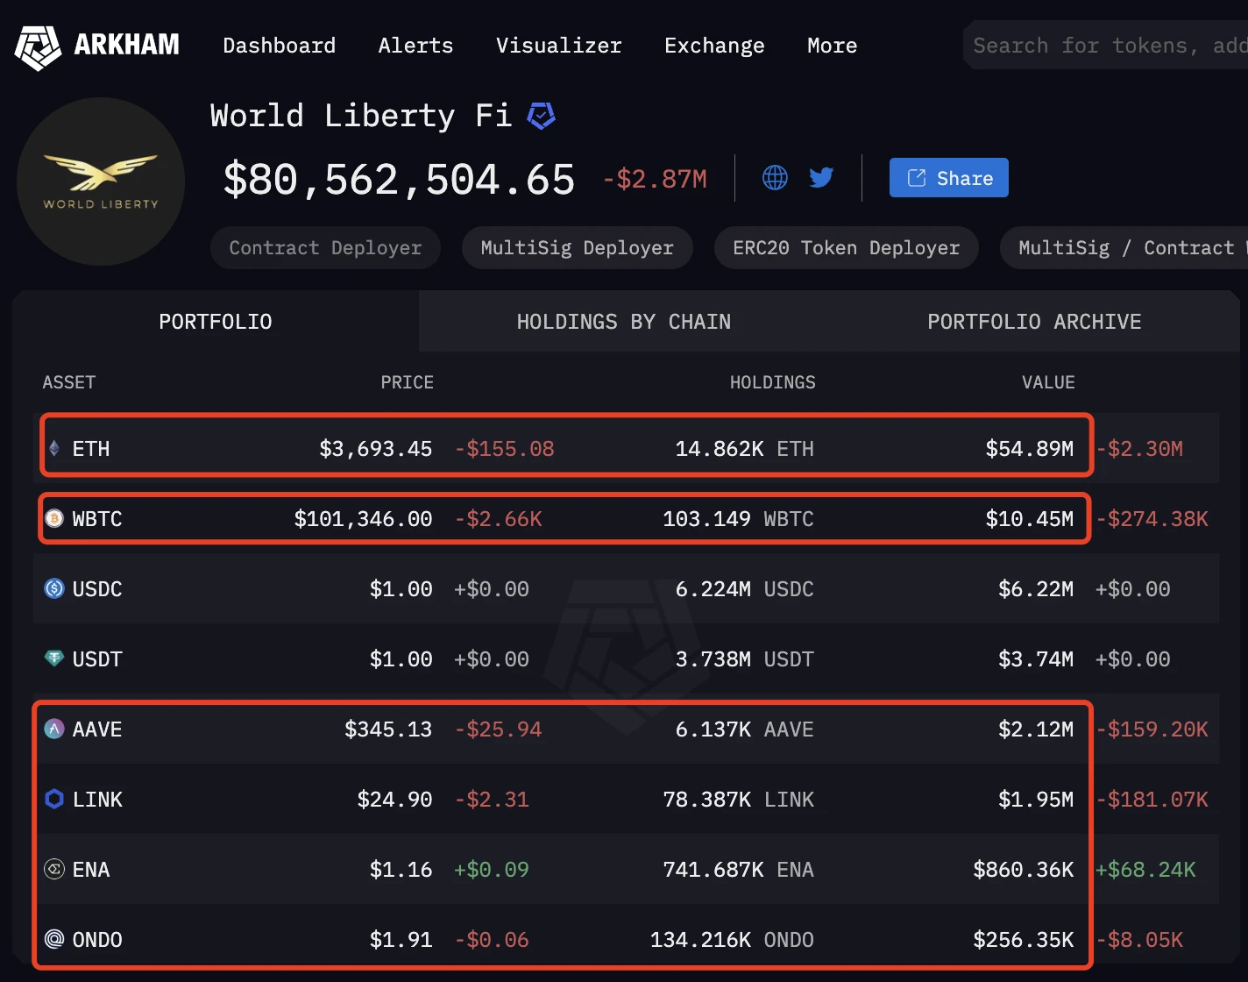Click the LINK token icon

[54, 800]
